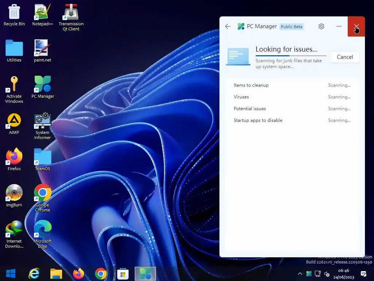Image resolution: width=374 pixels, height=281 pixels.
Task: Open Chrome from the taskbar
Action: [x=101, y=274]
